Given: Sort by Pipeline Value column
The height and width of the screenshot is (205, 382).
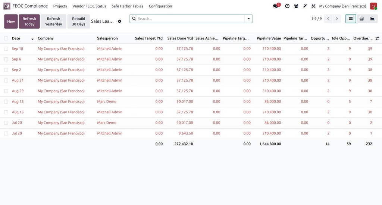Looking at the screenshot, I should tap(269, 38).
